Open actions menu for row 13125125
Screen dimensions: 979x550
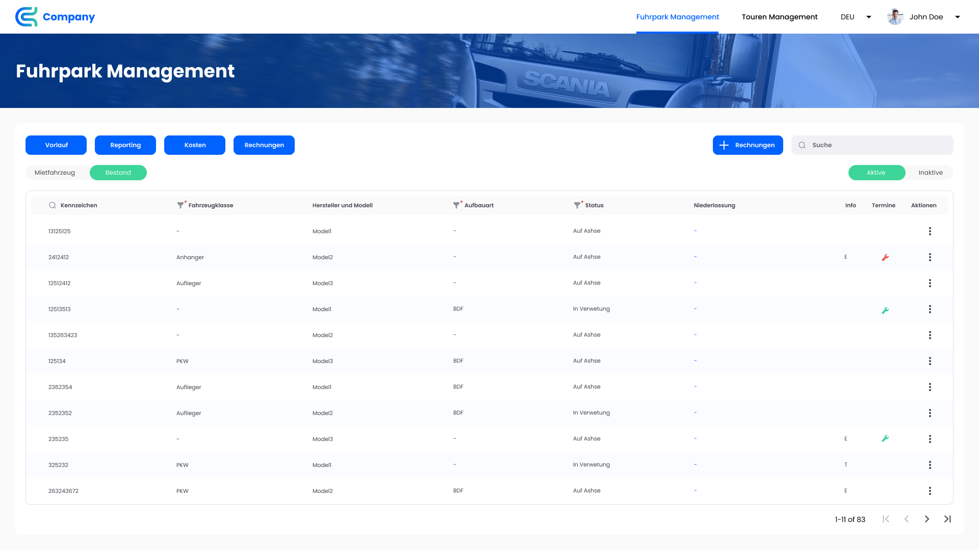tap(930, 231)
